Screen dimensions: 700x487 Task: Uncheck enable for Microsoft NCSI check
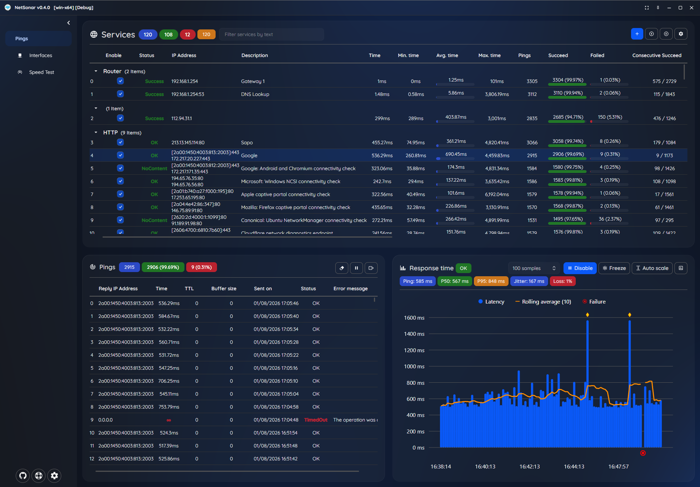[x=120, y=181]
